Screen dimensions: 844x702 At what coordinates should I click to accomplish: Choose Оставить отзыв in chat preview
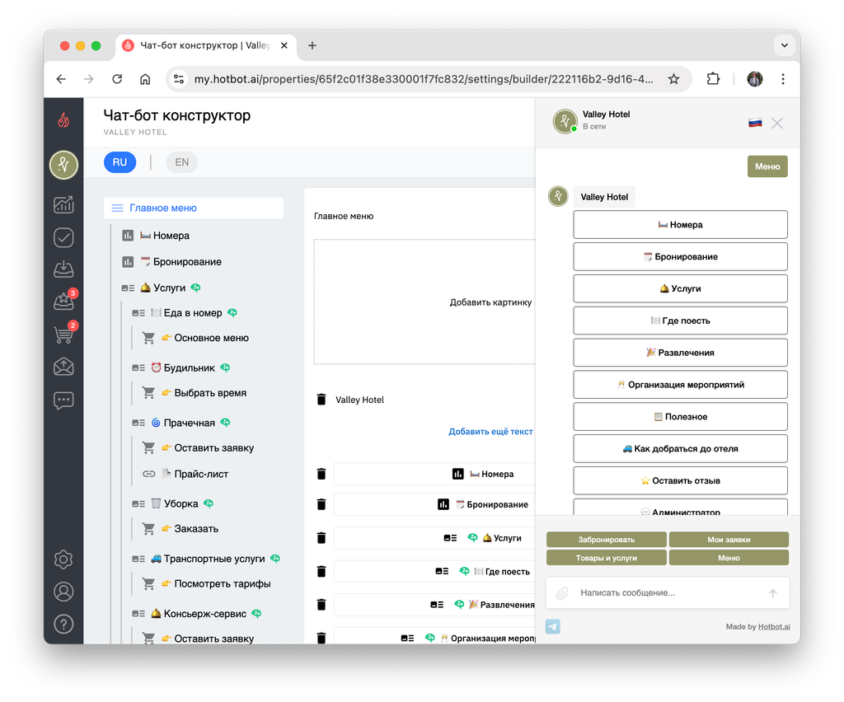click(x=680, y=480)
